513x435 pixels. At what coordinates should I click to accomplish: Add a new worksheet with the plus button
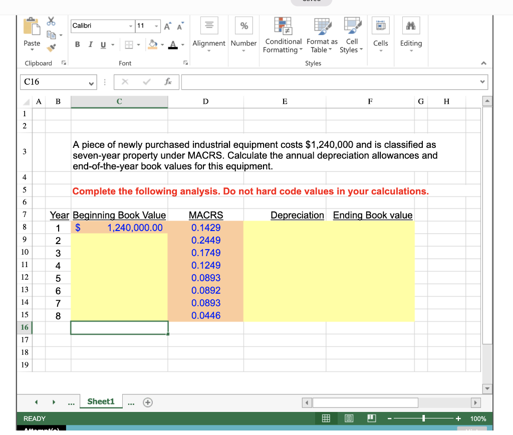(148, 402)
